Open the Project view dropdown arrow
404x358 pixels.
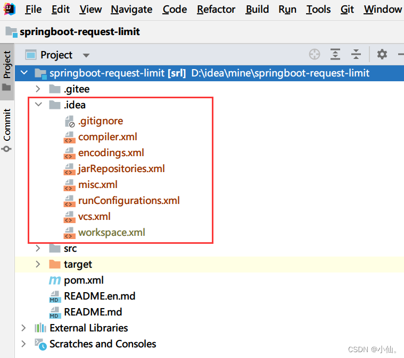(86, 55)
